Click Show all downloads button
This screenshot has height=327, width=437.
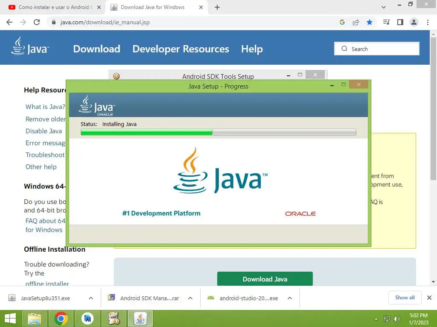pyautogui.click(x=405, y=298)
